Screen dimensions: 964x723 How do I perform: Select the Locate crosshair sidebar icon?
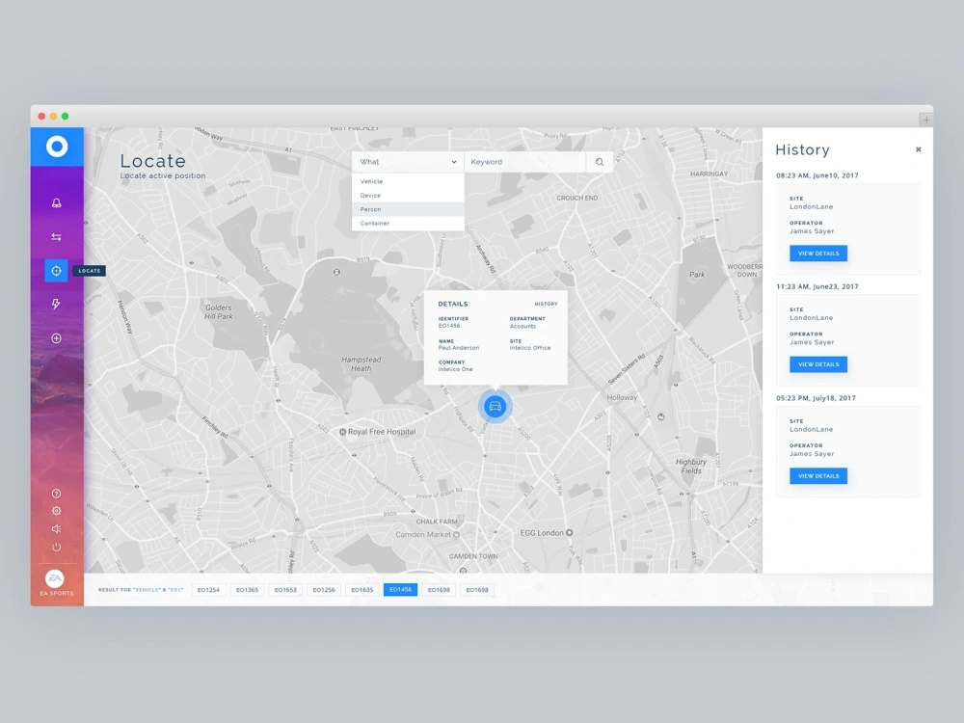click(x=56, y=271)
